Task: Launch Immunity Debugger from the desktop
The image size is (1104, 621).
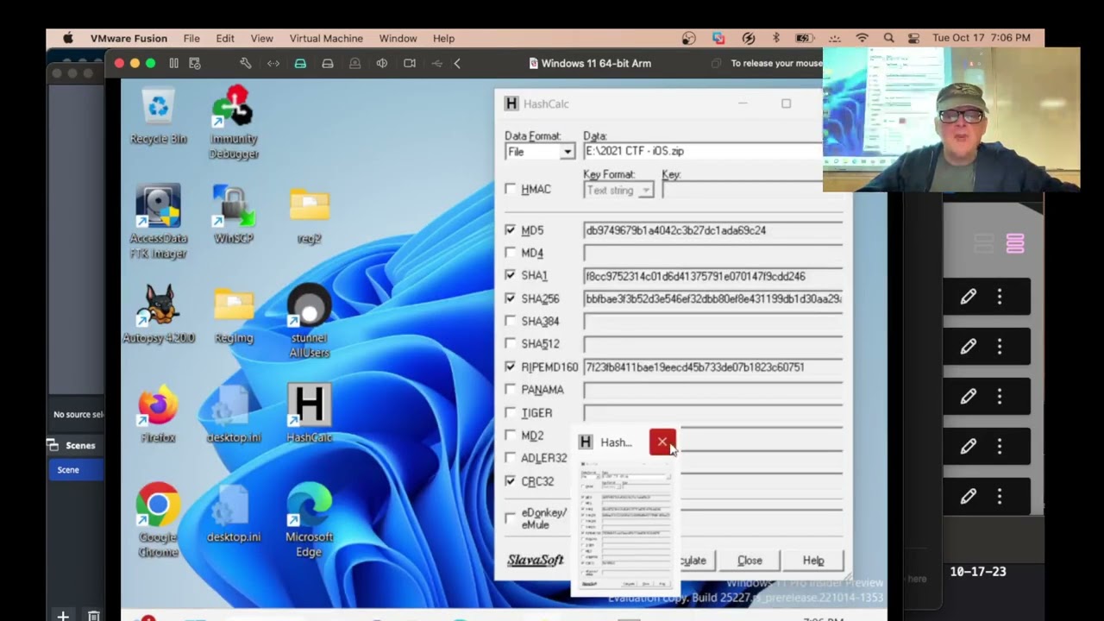Action: tap(233, 122)
